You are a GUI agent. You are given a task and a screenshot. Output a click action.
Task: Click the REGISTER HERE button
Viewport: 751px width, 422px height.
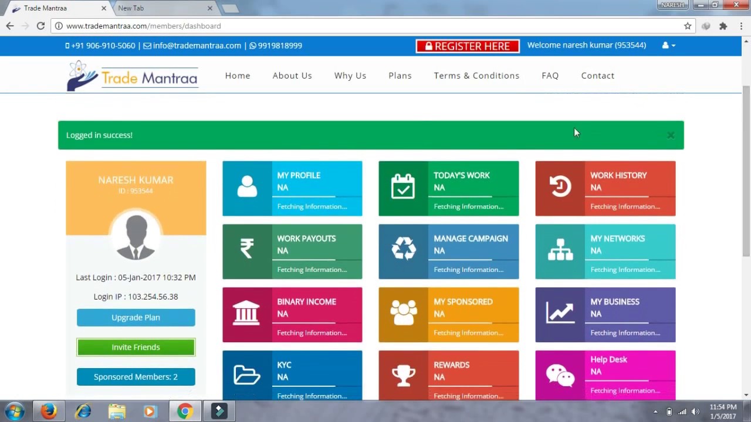tap(468, 46)
